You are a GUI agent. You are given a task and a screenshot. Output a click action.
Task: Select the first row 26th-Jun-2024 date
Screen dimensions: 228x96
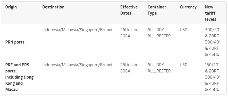coord(129,33)
